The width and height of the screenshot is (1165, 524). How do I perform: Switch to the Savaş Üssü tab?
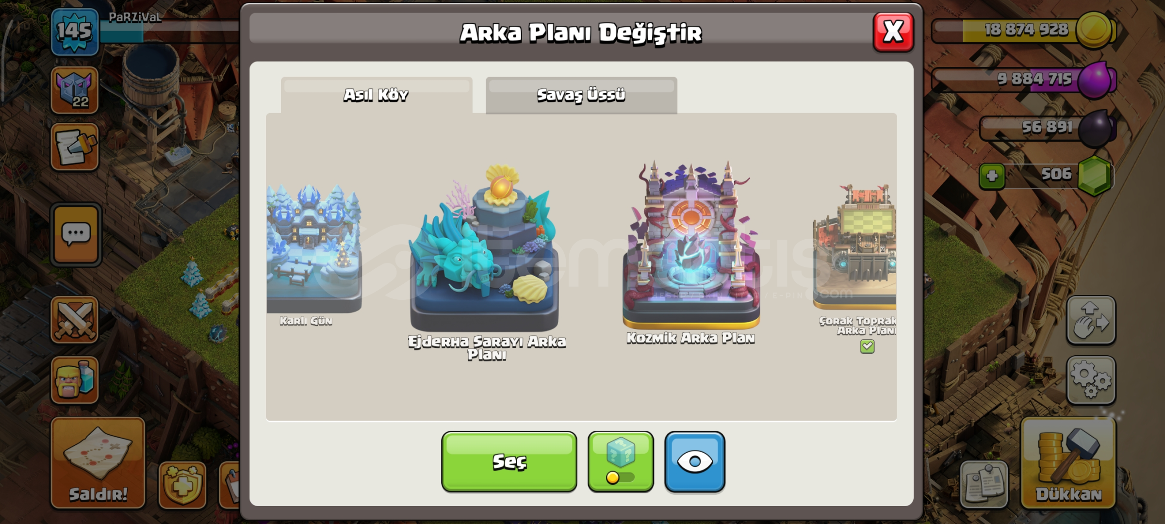[x=581, y=95]
